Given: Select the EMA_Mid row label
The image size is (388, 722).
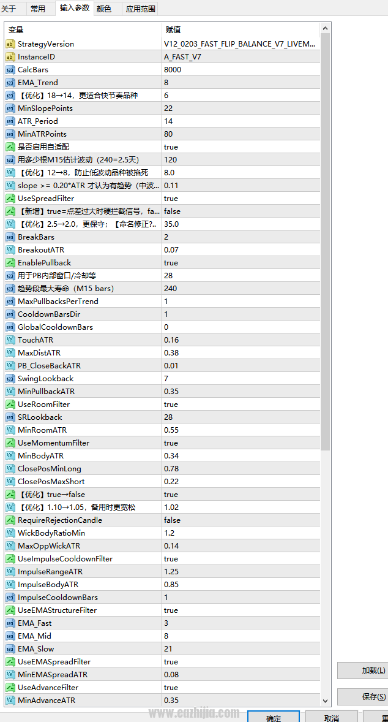Looking at the screenshot, I should point(34,637).
